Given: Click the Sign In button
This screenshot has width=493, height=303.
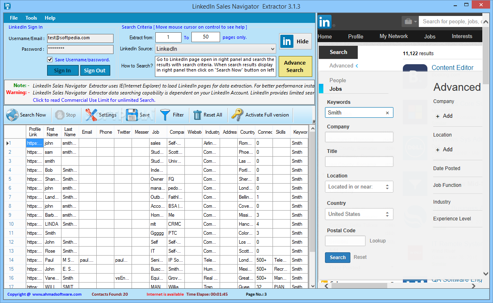Looking at the screenshot, I should point(63,70).
